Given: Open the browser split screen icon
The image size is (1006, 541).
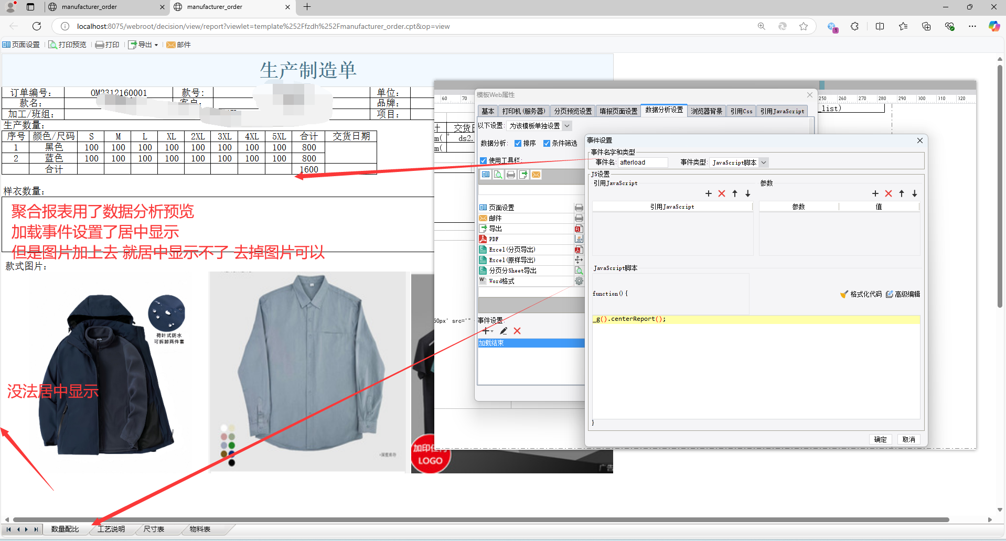Looking at the screenshot, I should coord(880,26).
